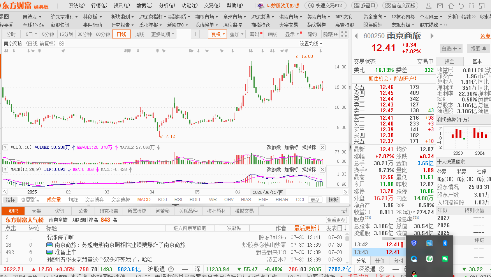Click the 进入南京商旅吧 button
491x277 pixels.
pyautogui.click(x=190, y=228)
